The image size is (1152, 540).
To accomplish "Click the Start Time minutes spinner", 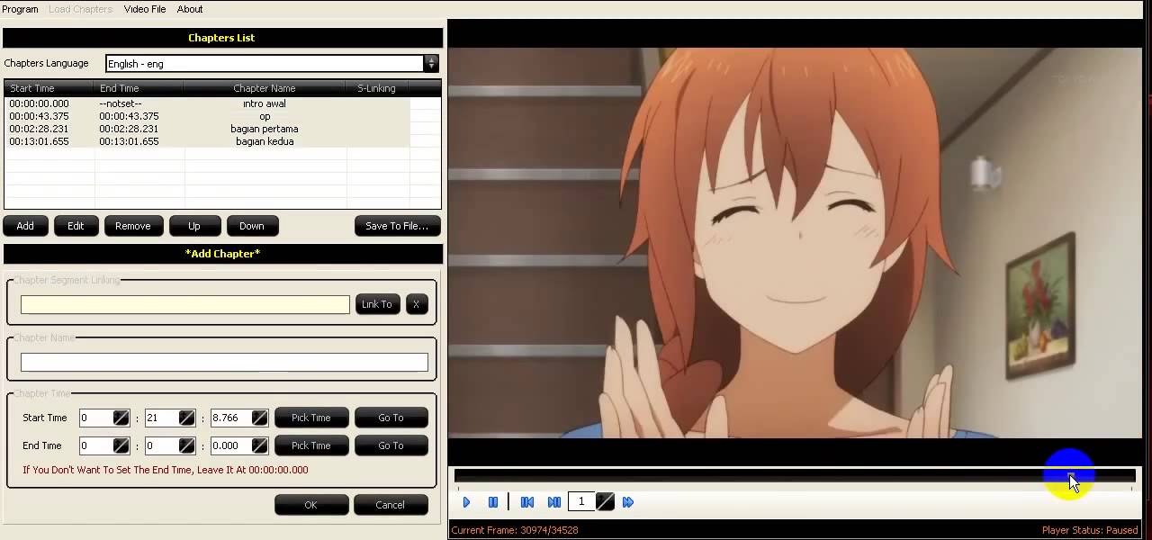I will 187,418.
